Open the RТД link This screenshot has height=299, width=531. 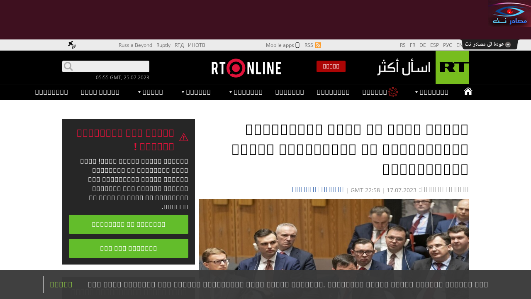179,45
